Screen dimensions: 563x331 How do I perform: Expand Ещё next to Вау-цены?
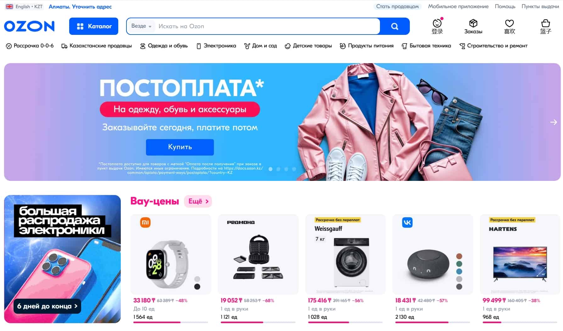pyautogui.click(x=198, y=201)
